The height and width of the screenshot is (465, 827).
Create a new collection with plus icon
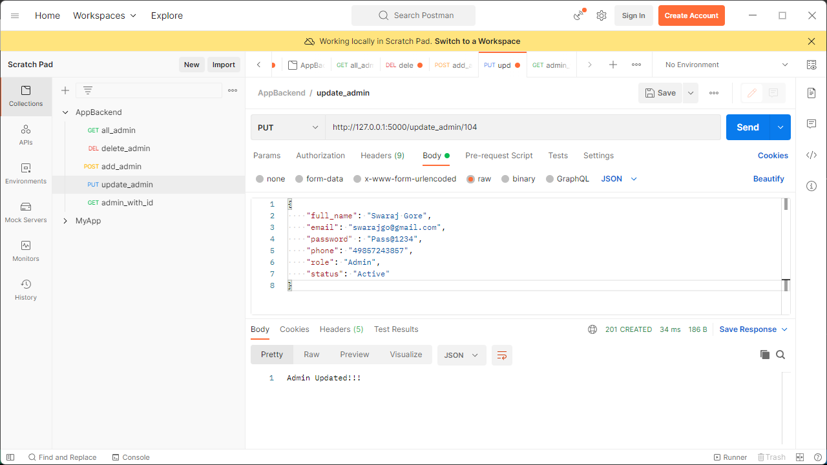(65, 90)
